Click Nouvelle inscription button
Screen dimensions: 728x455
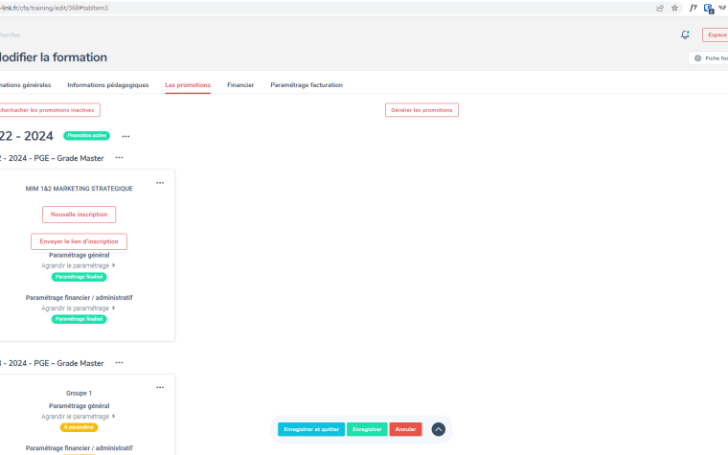tap(79, 215)
